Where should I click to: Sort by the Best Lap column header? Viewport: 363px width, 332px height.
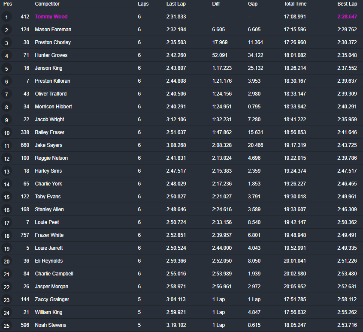347,4
